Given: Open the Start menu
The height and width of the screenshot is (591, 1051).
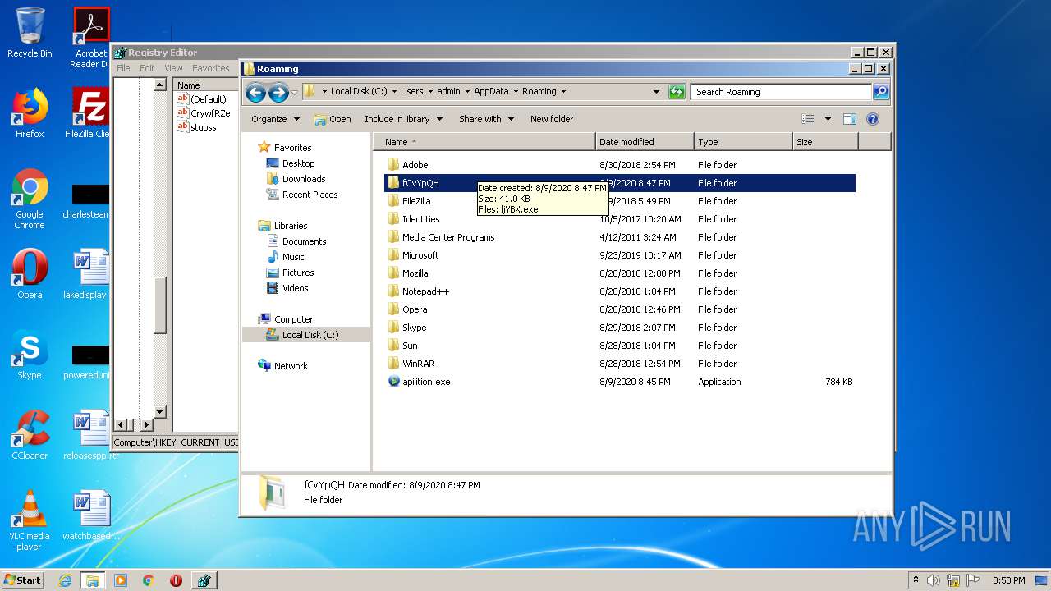Looking at the screenshot, I should click(23, 580).
